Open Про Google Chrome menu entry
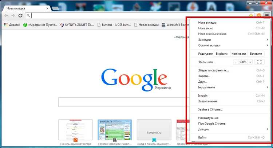 230,124
